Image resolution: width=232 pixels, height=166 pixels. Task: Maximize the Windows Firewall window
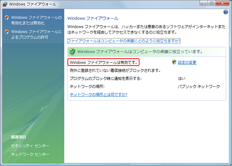[x=212, y=3]
